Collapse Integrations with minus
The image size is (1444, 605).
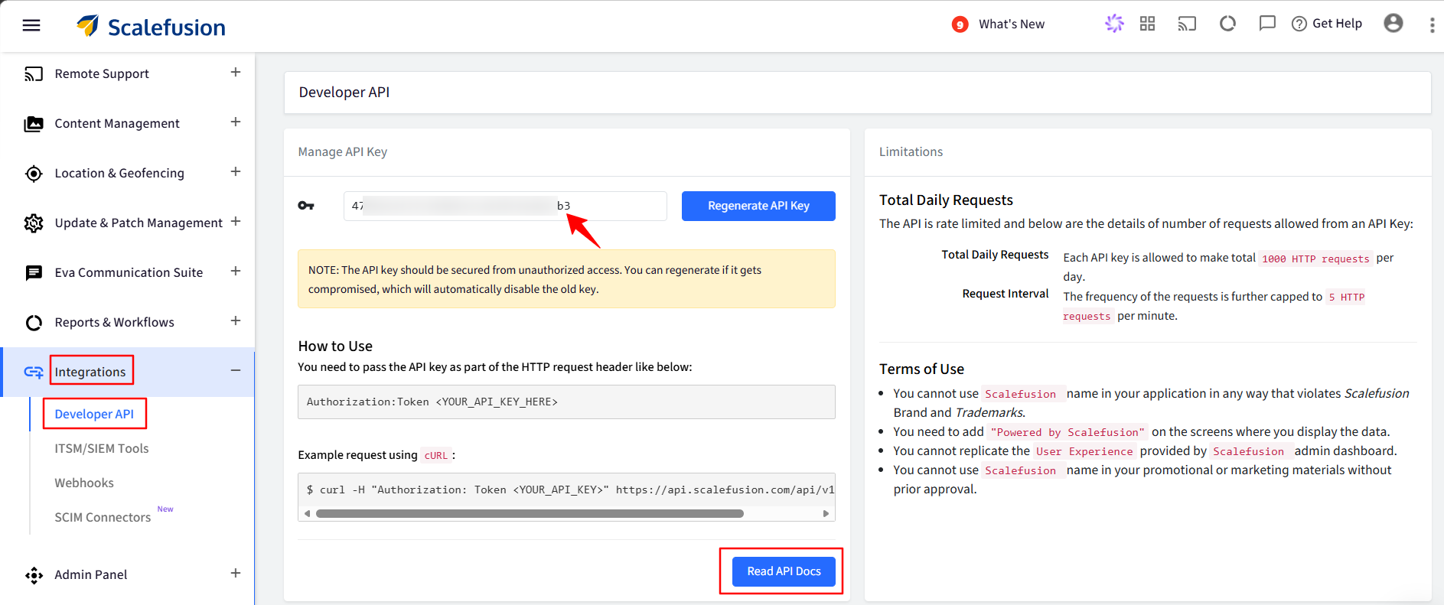click(236, 371)
